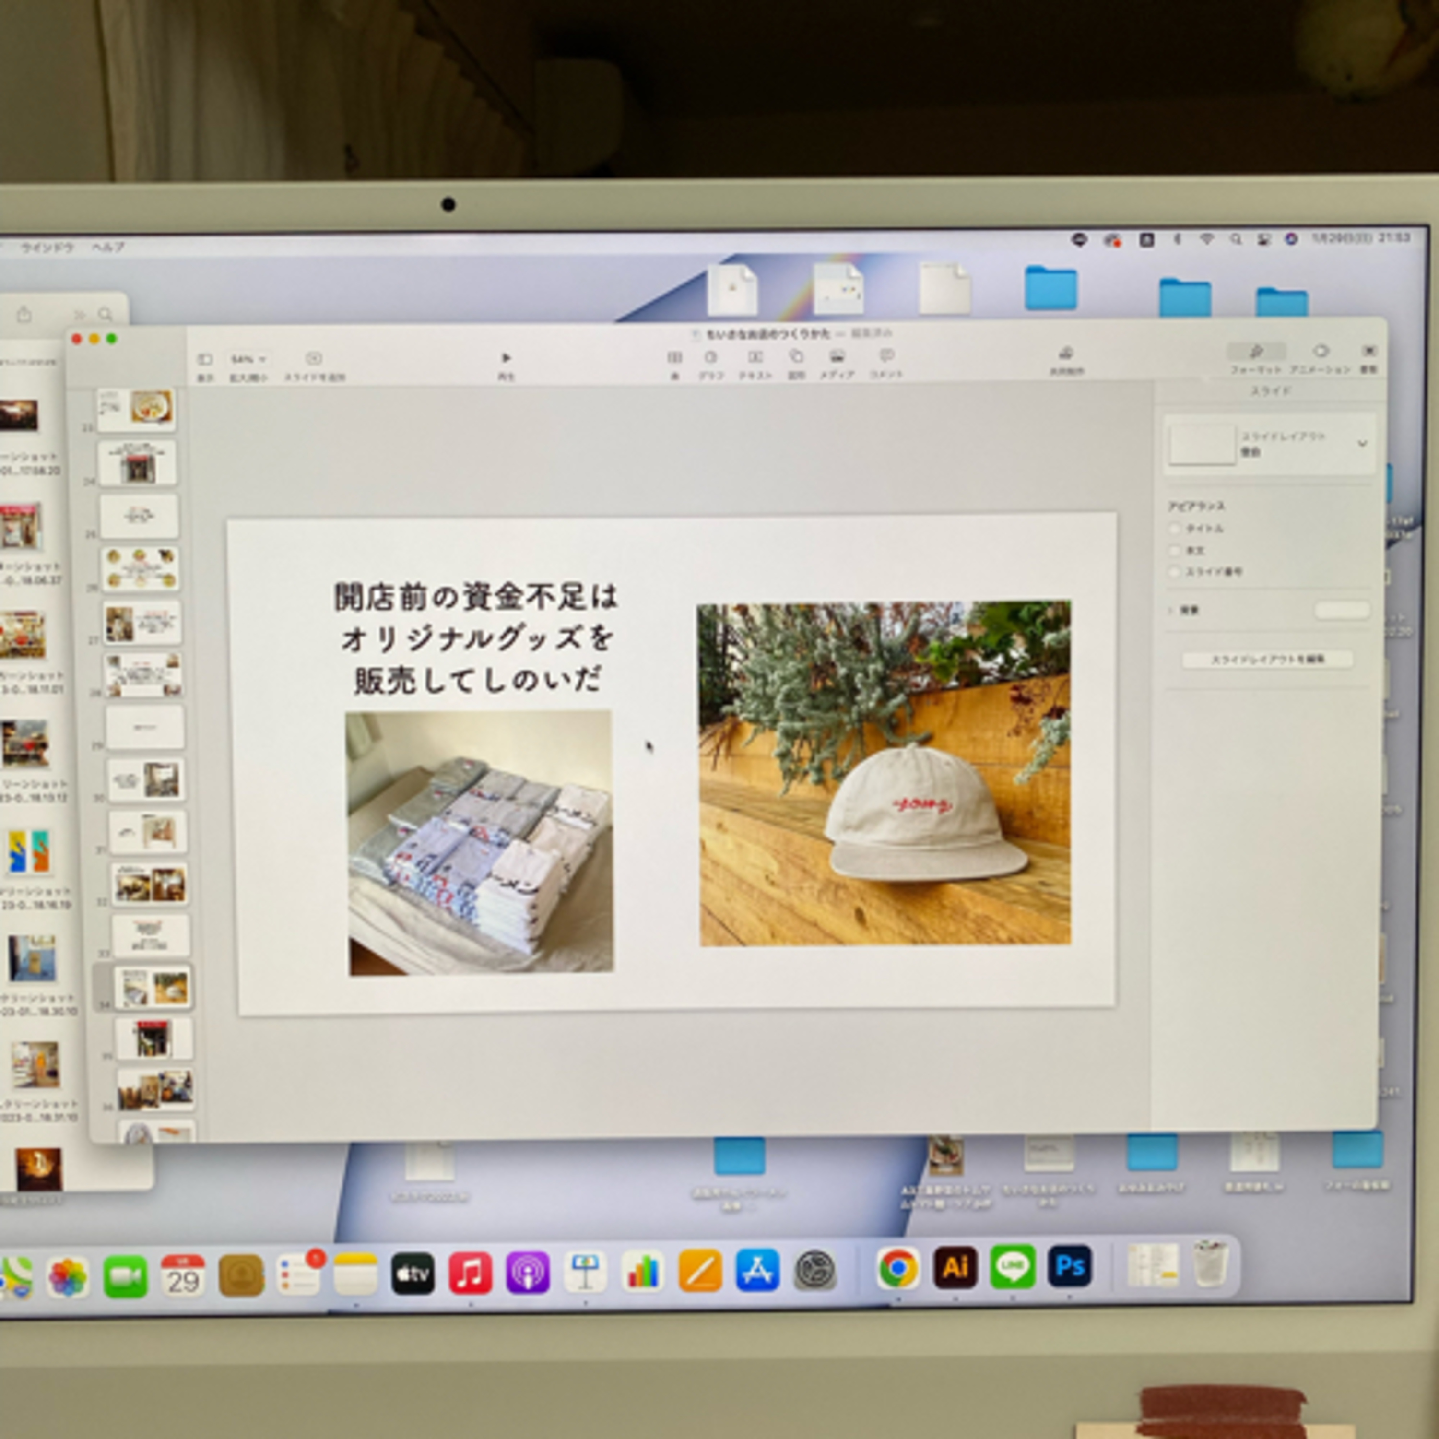
Task: Open the Window (ウインドウ) menu
Action: point(47,248)
